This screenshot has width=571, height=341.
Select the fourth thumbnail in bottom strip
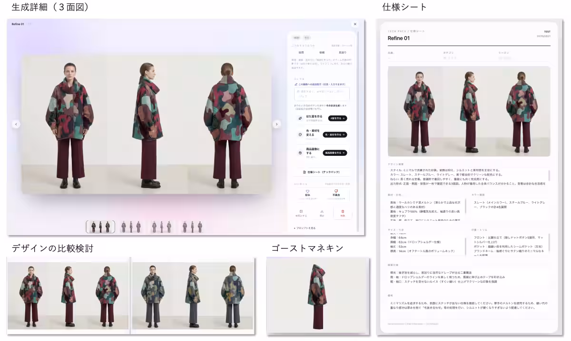(x=192, y=227)
